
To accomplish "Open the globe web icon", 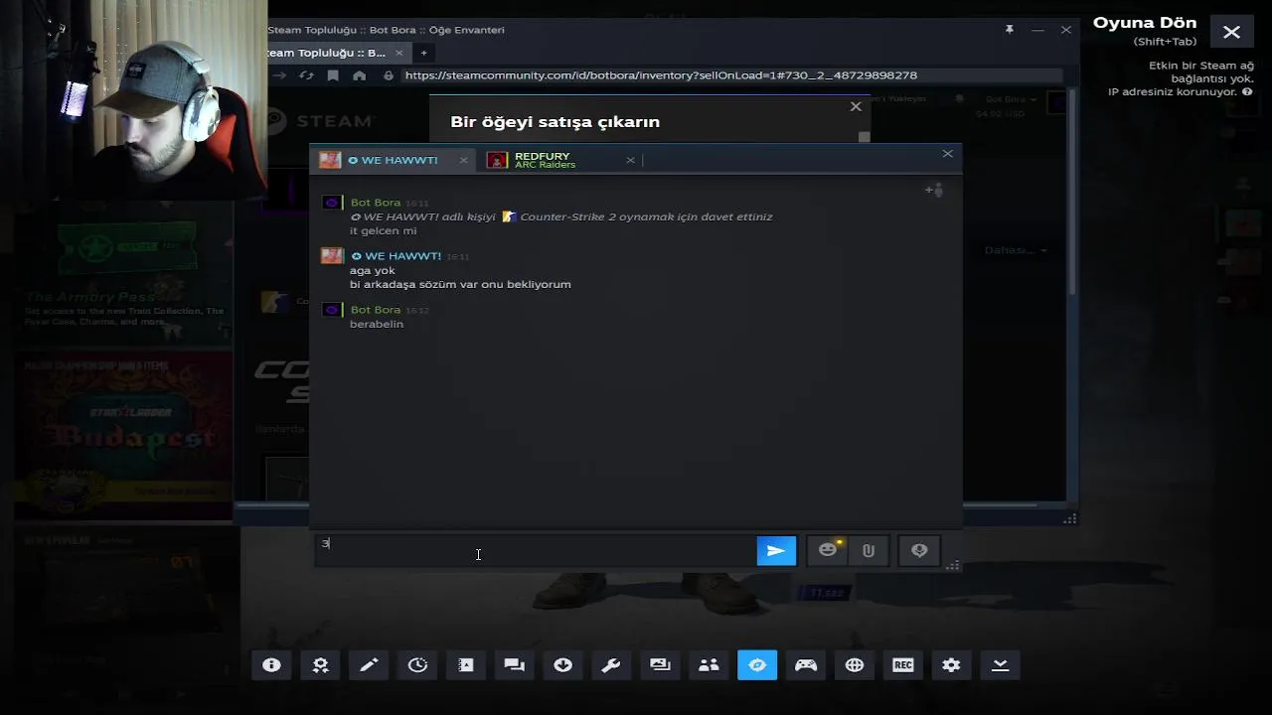I will tap(855, 665).
